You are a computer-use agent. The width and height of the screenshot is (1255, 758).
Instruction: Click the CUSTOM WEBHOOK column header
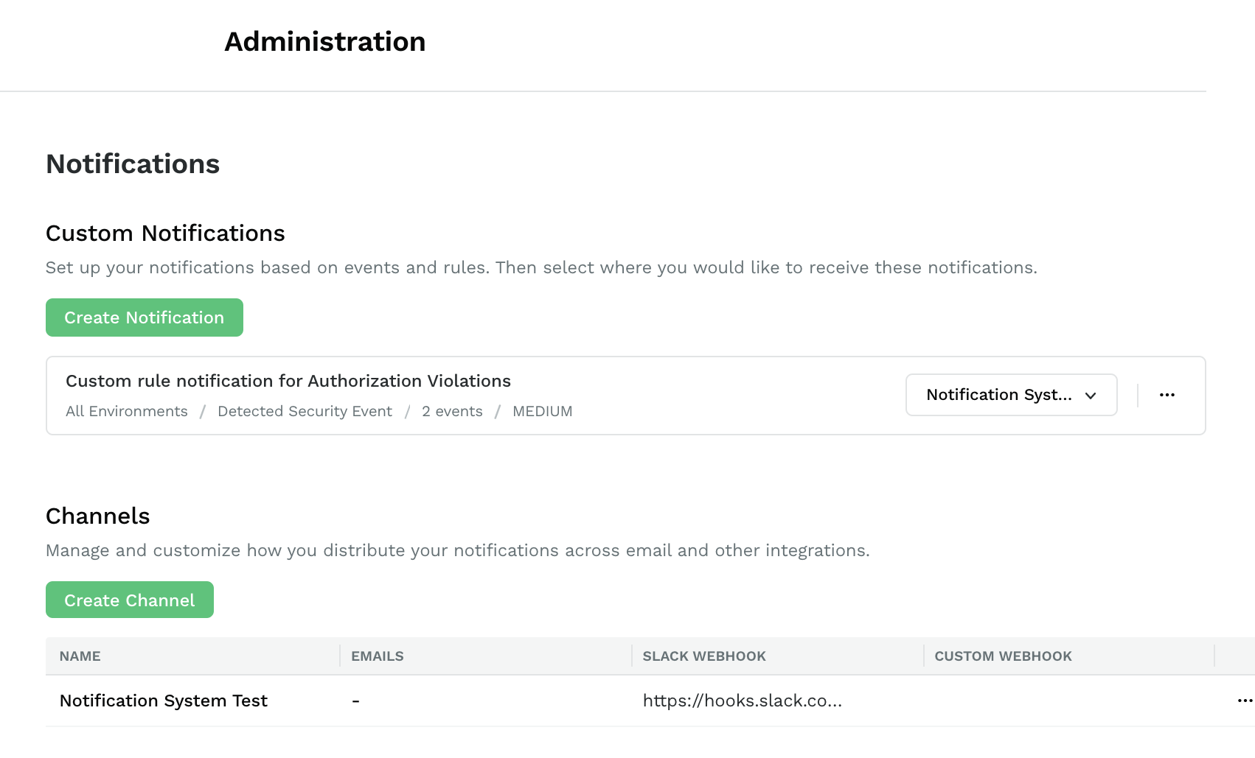click(1003, 656)
